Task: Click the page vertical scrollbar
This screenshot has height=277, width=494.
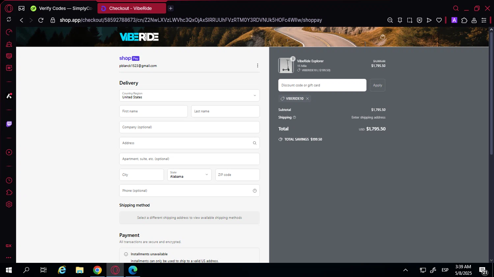Action: 491,94
